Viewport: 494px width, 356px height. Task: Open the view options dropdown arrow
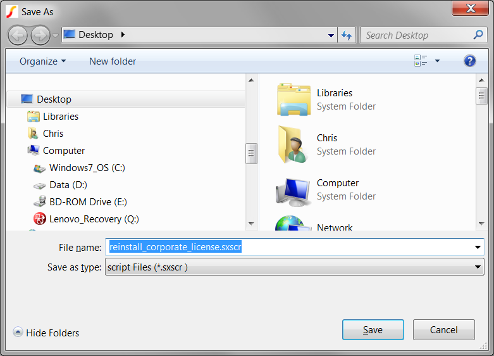click(437, 61)
